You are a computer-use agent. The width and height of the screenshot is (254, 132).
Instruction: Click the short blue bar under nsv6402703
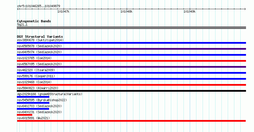coord(33,109)
